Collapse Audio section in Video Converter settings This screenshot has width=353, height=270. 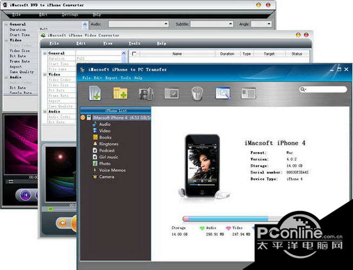(x=44, y=111)
